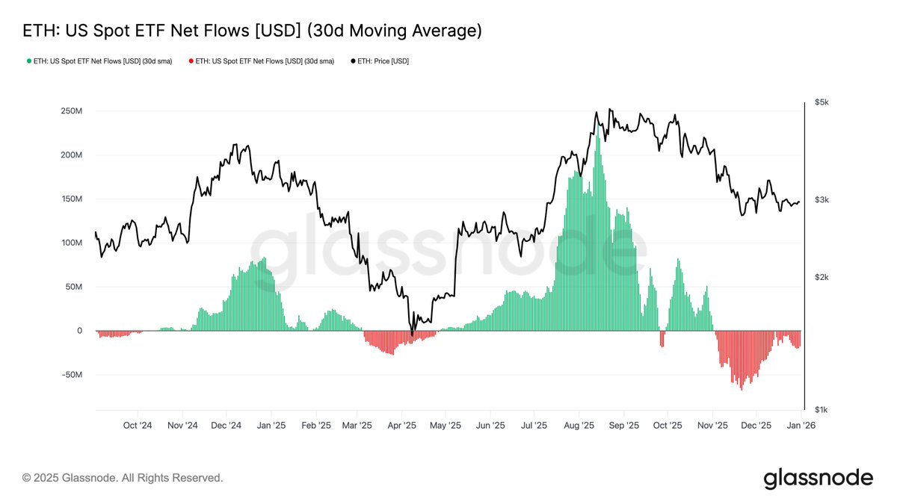Click the Glassnode copyright notice
Viewport: 897px width, 504px height.
point(123,477)
